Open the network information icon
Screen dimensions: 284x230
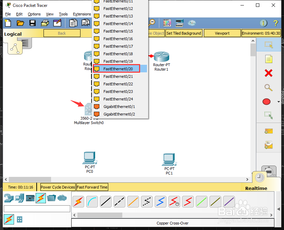[x=263, y=23]
